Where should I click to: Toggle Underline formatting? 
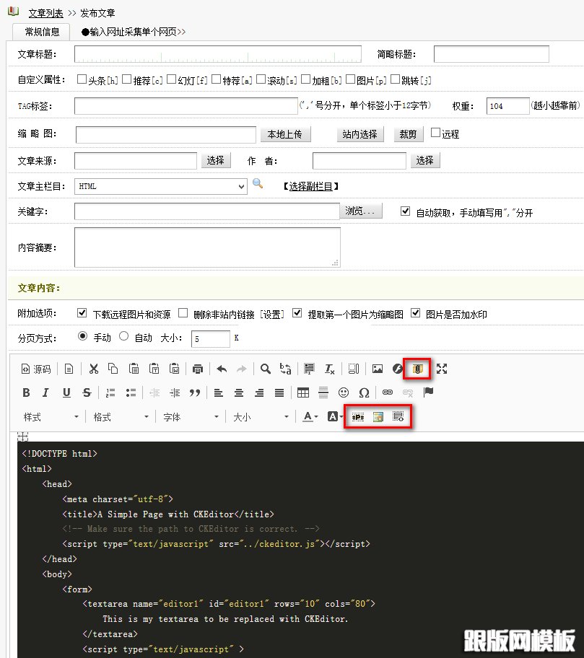[x=66, y=392]
